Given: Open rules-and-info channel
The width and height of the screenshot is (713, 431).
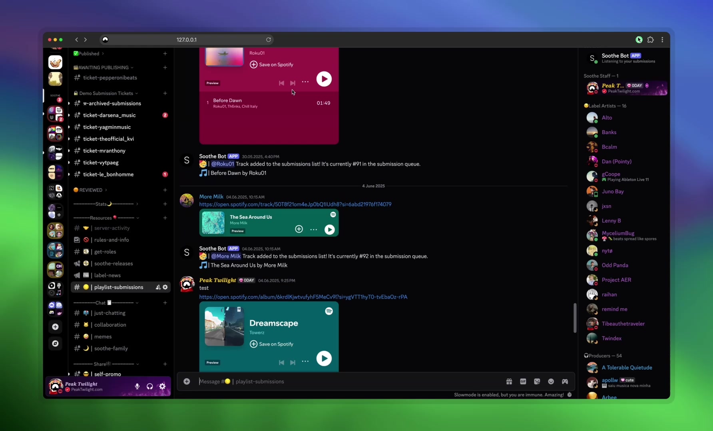Looking at the screenshot, I should pos(121,240).
